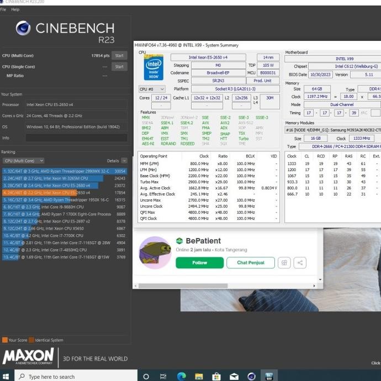Select ranking row AMD Ryzen Threadripper 2990WX

65,171
